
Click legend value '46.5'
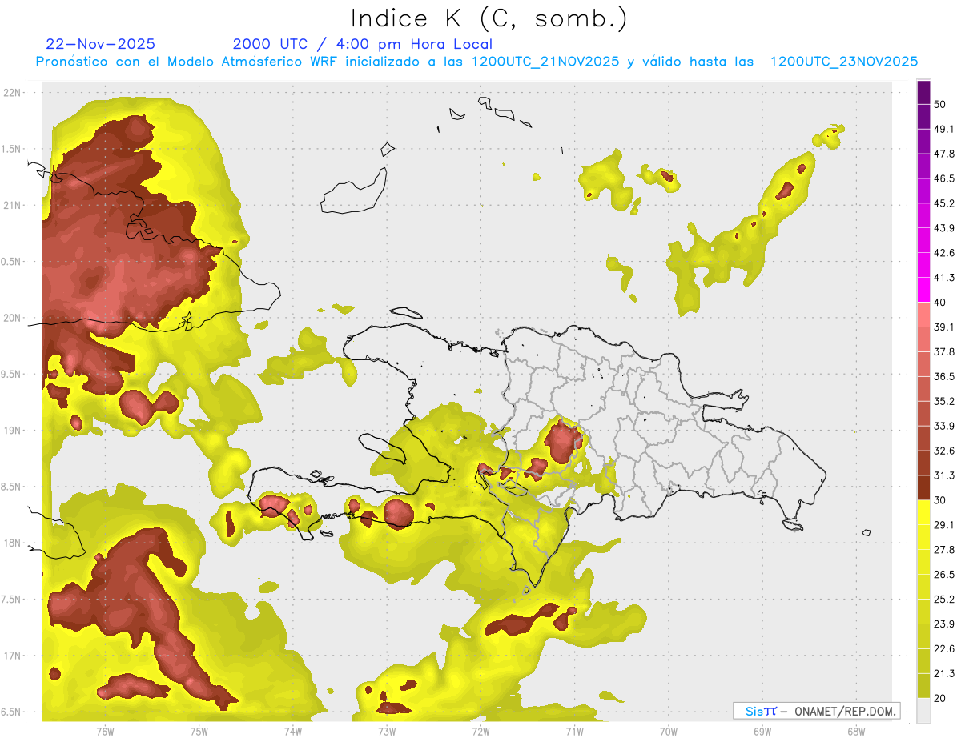(944, 179)
